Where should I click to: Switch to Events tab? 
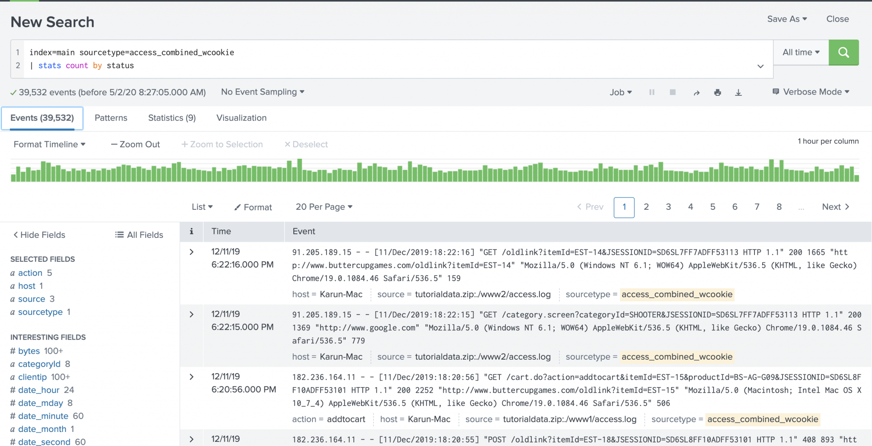[x=42, y=118]
